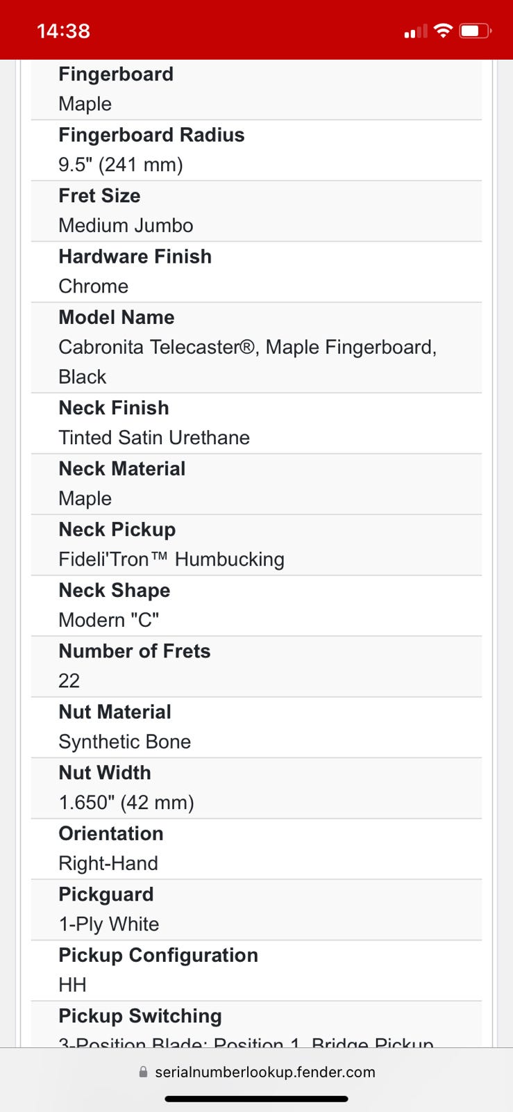Select the Tinted Satin Urethane value
The image size is (513, 1112).
click(154, 438)
